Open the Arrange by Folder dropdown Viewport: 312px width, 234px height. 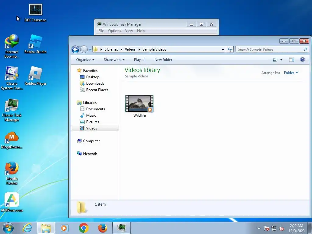tap(291, 73)
